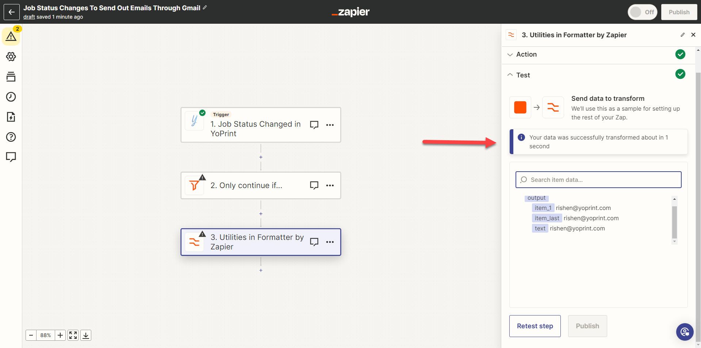Open Zap settings gear icon
The image size is (701, 348).
pos(11,57)
